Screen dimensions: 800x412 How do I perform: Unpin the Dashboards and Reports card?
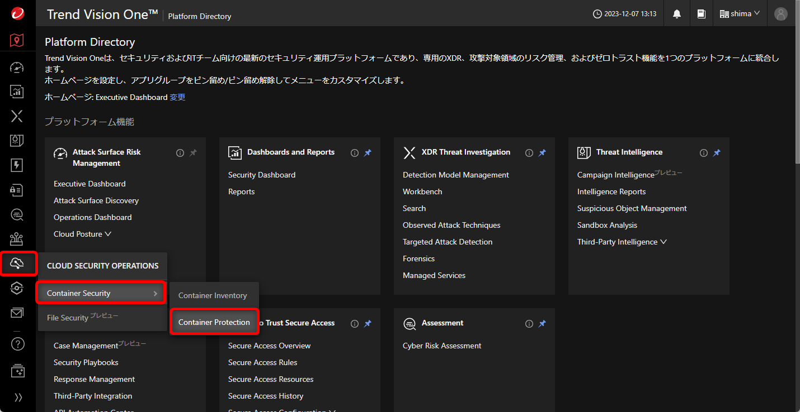pyautogui.click(x=368, y=152)
